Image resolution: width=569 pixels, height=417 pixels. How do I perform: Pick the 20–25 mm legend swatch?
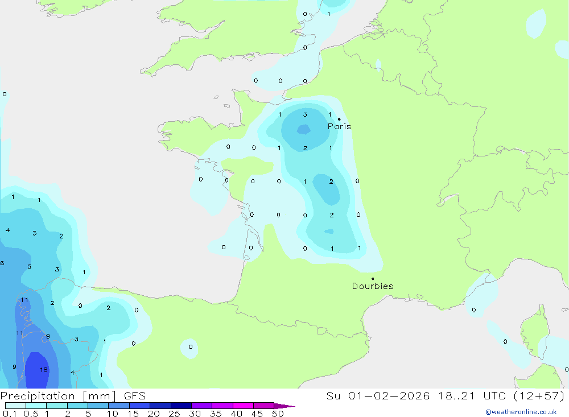pos(160,406)
